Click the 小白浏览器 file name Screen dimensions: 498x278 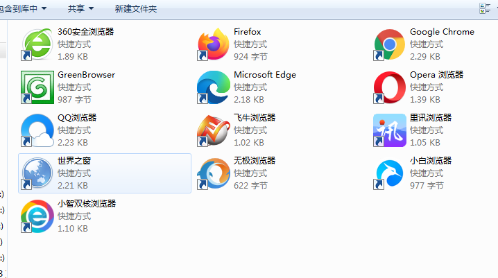[x=431, y=161]
